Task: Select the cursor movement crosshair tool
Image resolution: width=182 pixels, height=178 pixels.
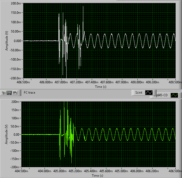Action: tap(4, 93)
